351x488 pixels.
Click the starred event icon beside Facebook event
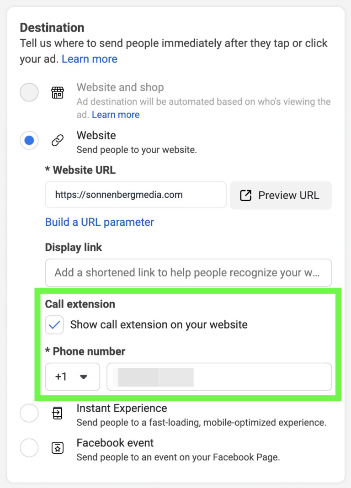pyautogui.click(x=57, y=448)
